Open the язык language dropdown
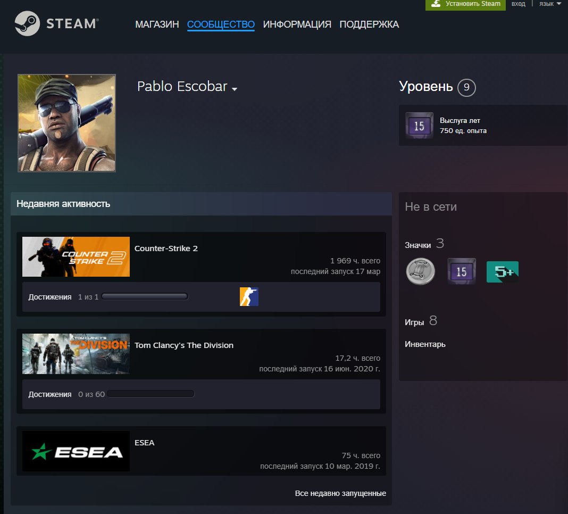This screenshot has height=514, width=568. click(549, 4)
